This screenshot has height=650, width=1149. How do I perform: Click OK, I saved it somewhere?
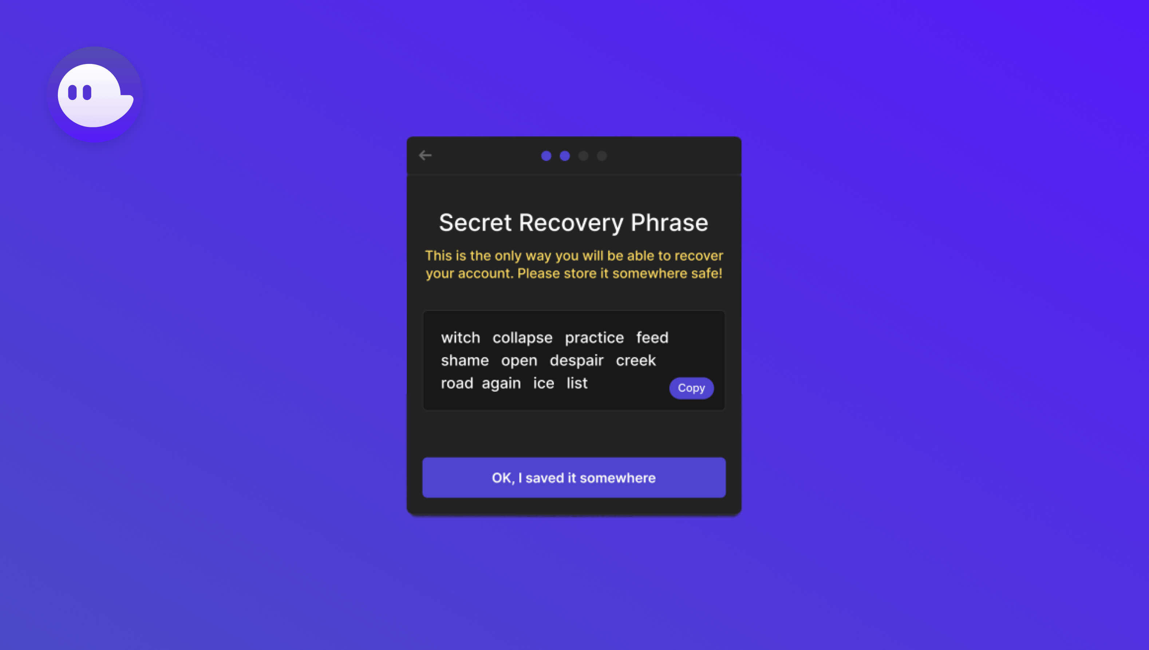click(574, 477)
